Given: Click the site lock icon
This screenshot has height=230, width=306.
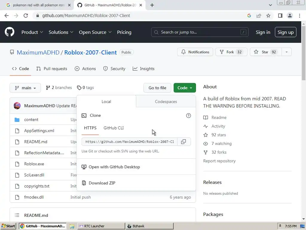Looking at the screenshot, I should point(38,16).
